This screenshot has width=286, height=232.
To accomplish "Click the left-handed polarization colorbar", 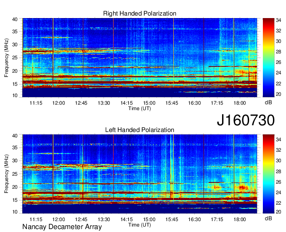I will (x=268, y=174).
